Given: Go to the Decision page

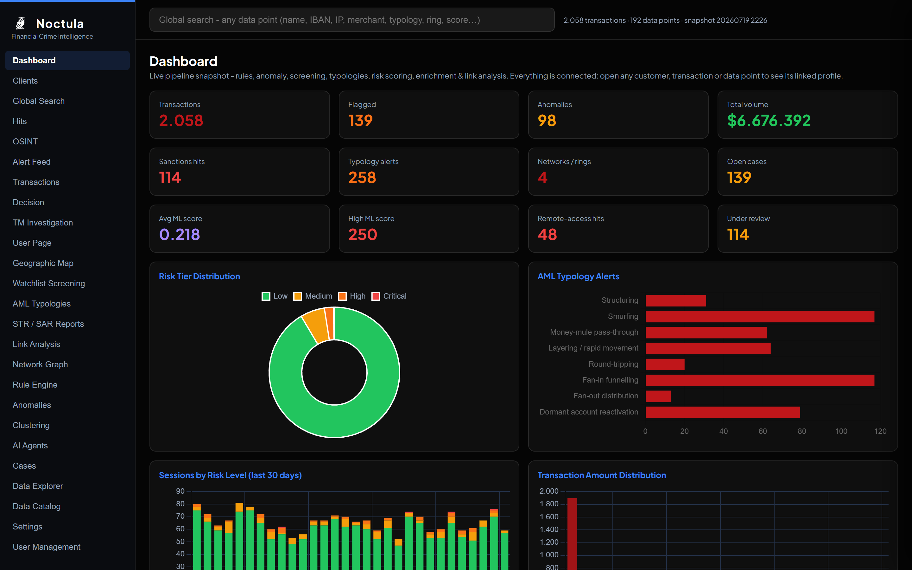Looking at the screenshot, I should point(67,202).
